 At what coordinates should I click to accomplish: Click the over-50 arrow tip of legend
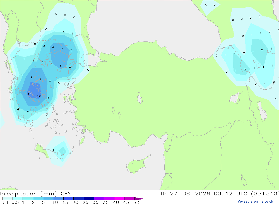point(139,199)
